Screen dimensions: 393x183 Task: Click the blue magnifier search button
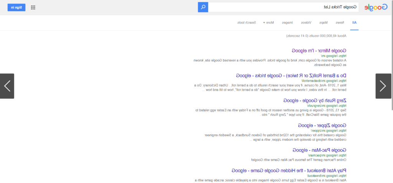tap(203, 7)
